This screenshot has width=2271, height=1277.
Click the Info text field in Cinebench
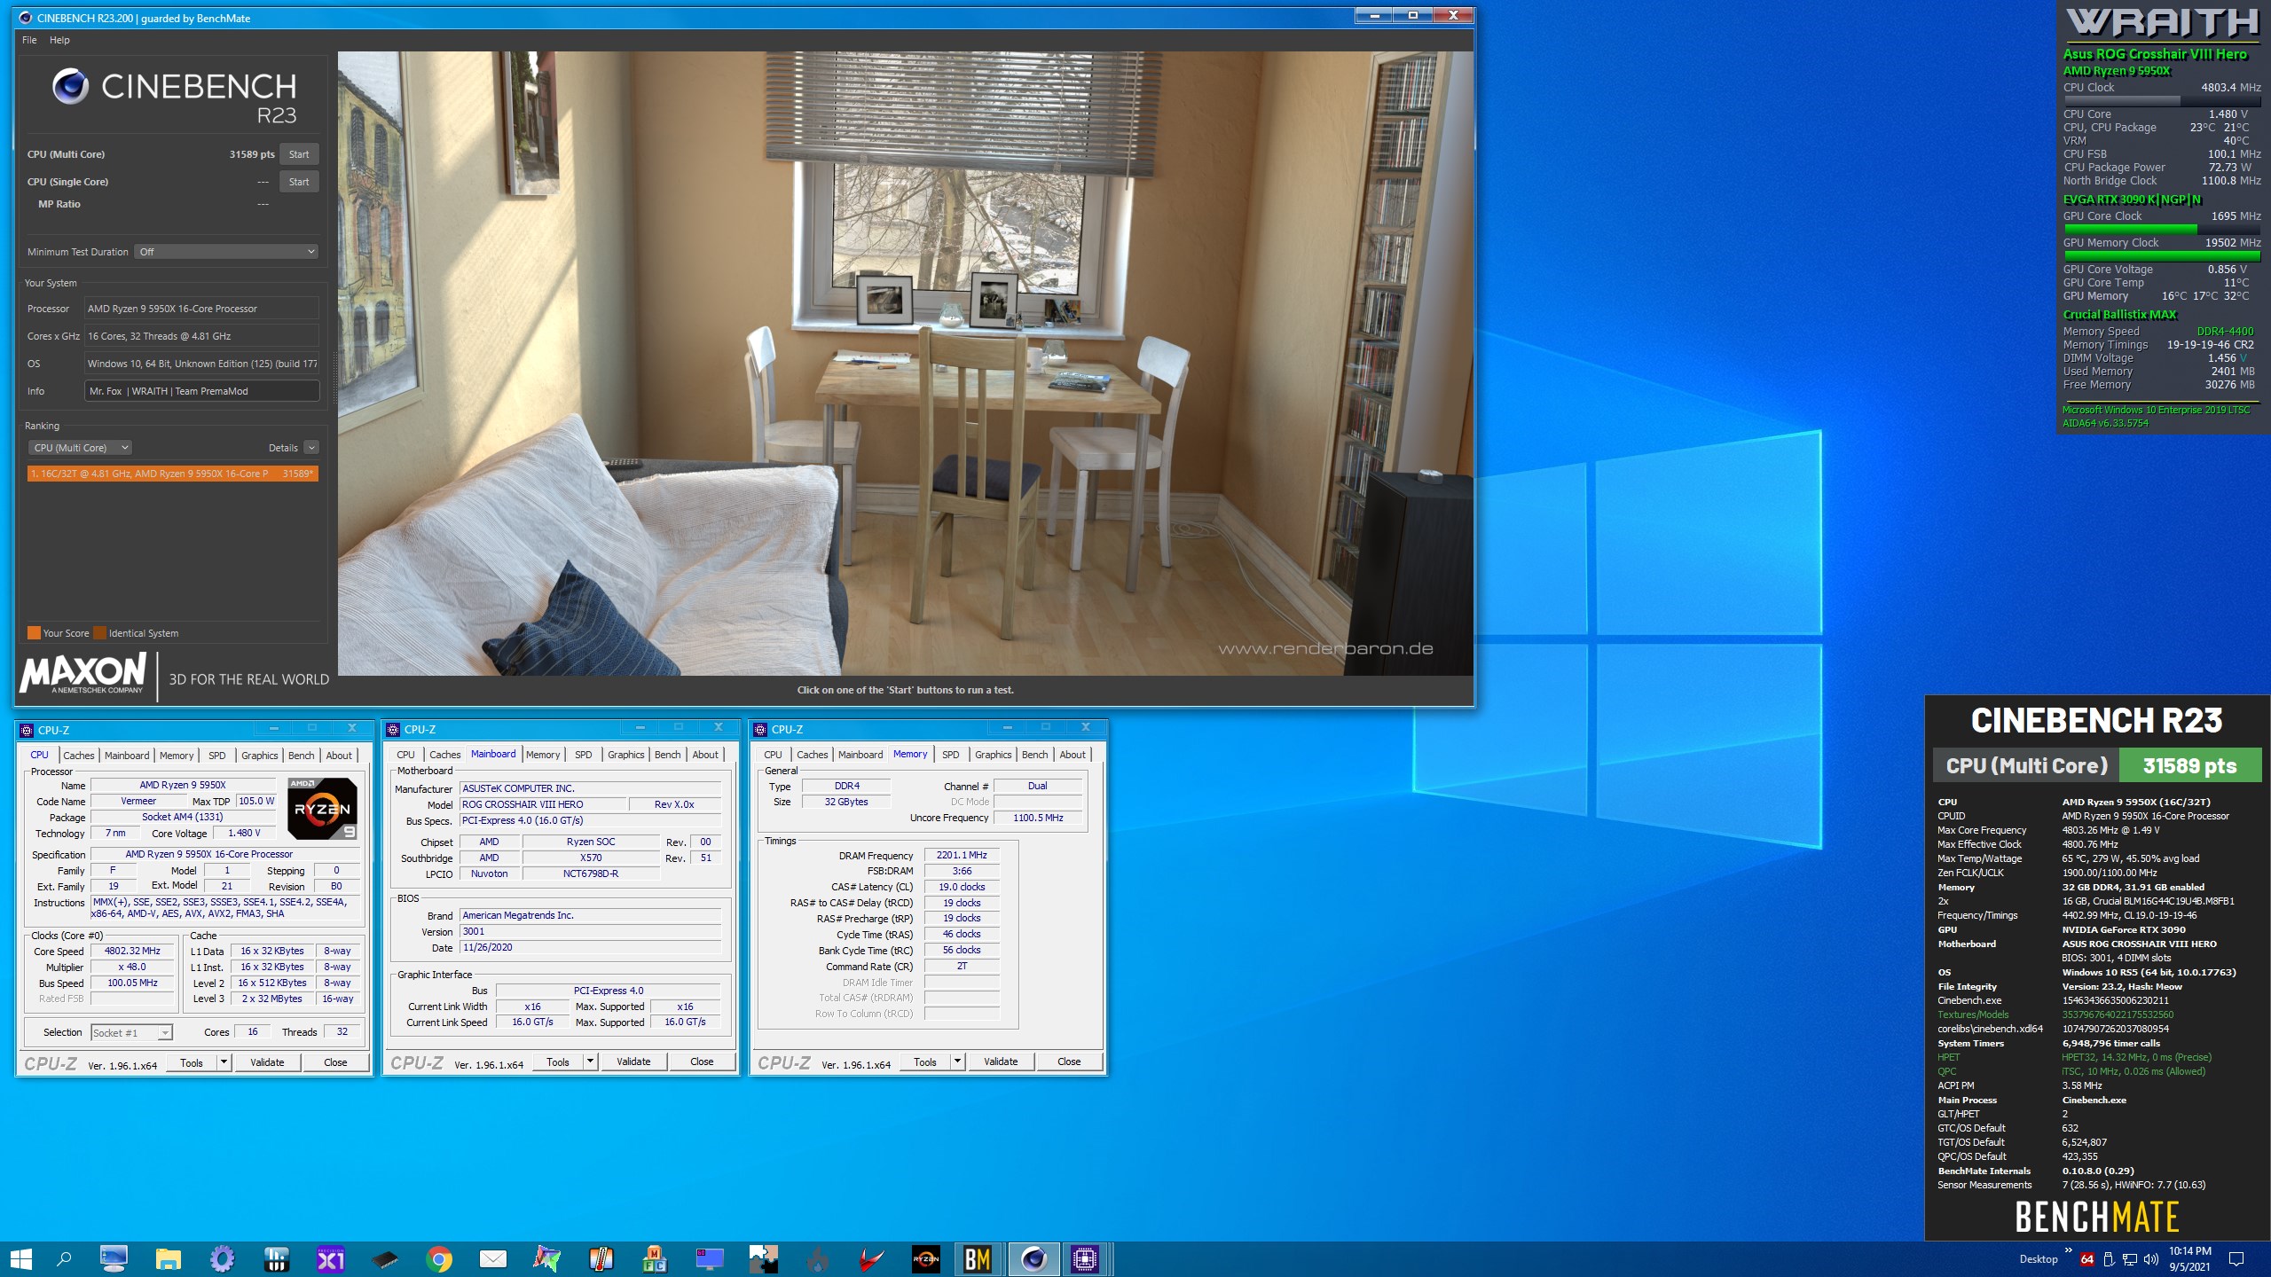(x=202, y=391)
